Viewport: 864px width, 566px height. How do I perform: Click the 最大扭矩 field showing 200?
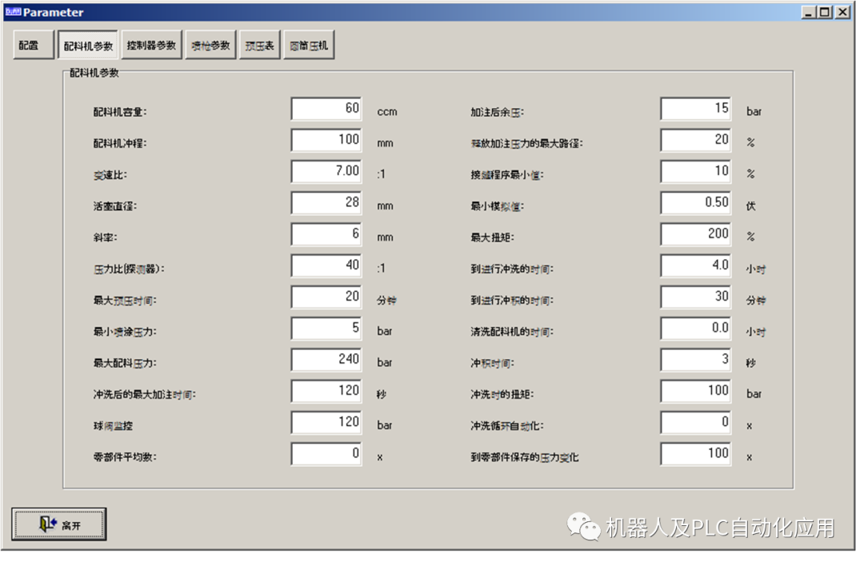(696, 233)
